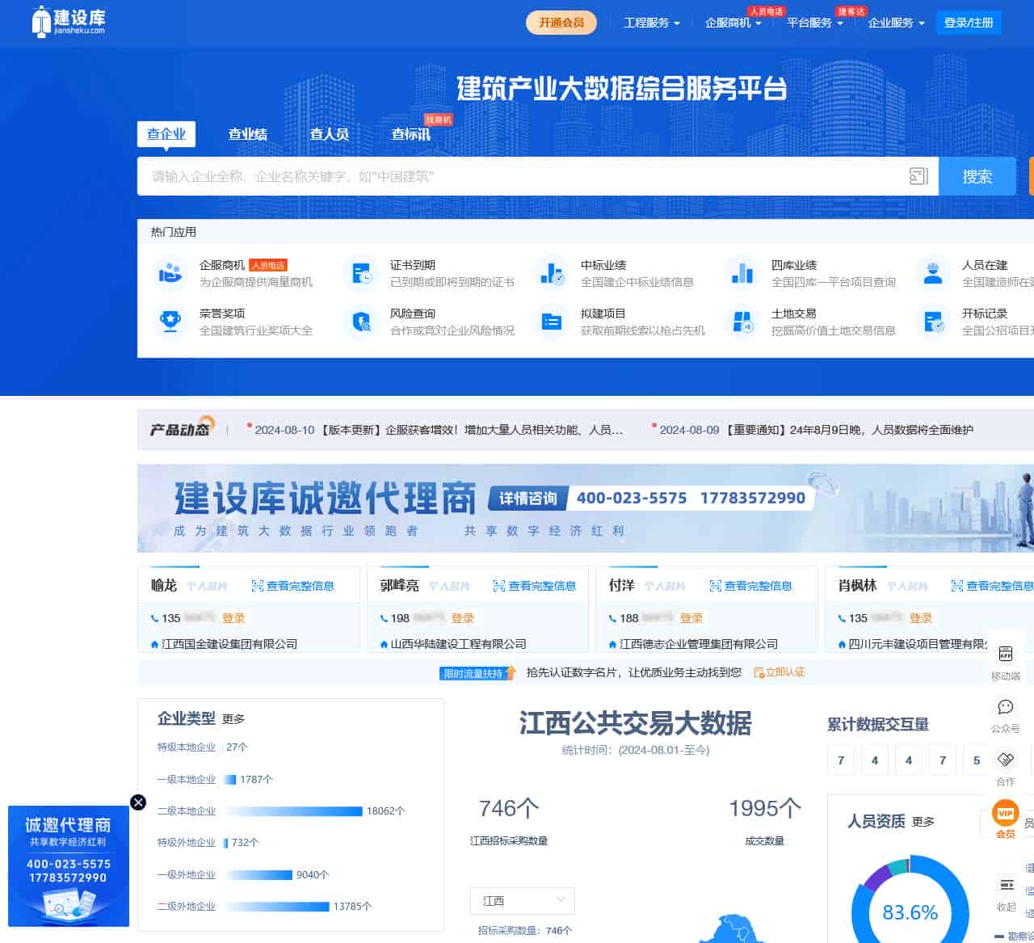
Task: Click the VIP 会员 icon
Action: coord(1006,813)
